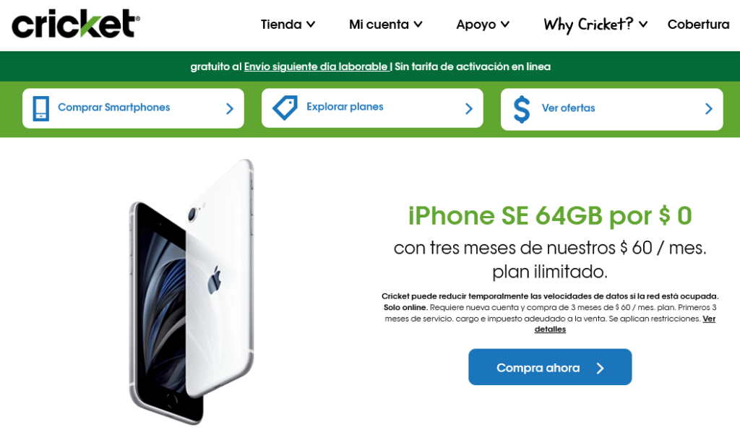Click the arrow icon inside Compra ahora button
The image size is (740, 435).
click(x=600, y=368)
